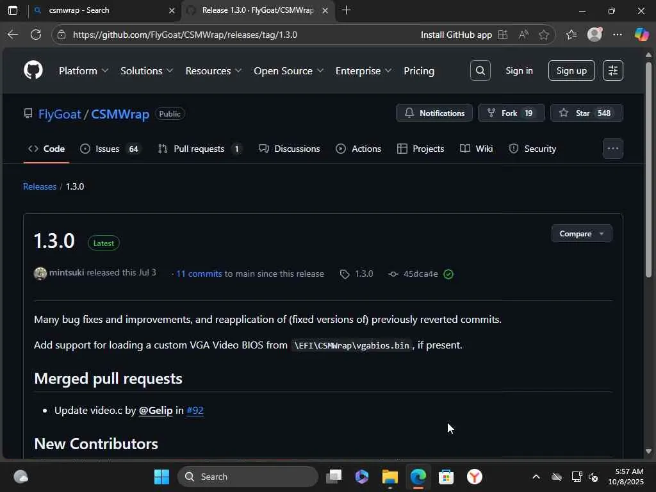Open the taskbar clock and date
Viewport: 656px width, 492px height.
click(x=625, y=477)
